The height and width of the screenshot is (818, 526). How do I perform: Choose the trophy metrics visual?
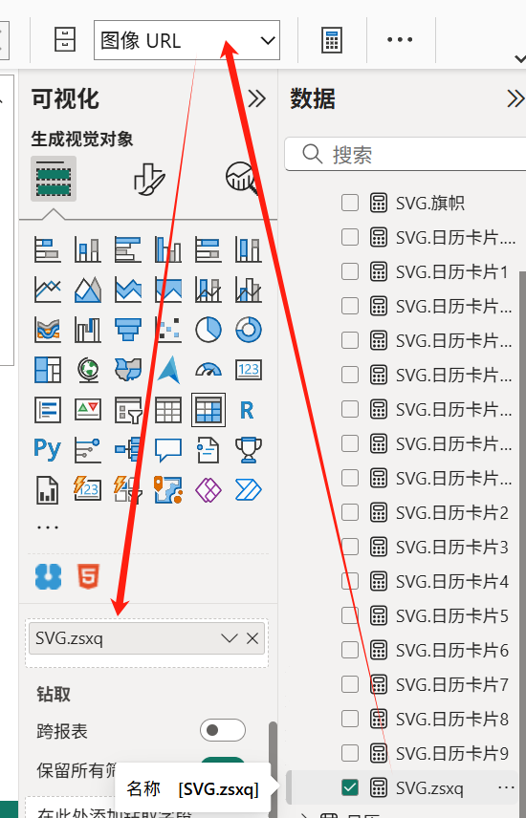248,450
